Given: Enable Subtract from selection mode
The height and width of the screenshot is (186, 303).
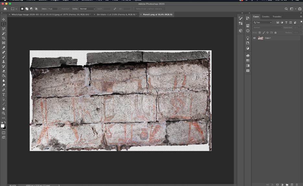Looking at the screenshot, I should 31,9.
